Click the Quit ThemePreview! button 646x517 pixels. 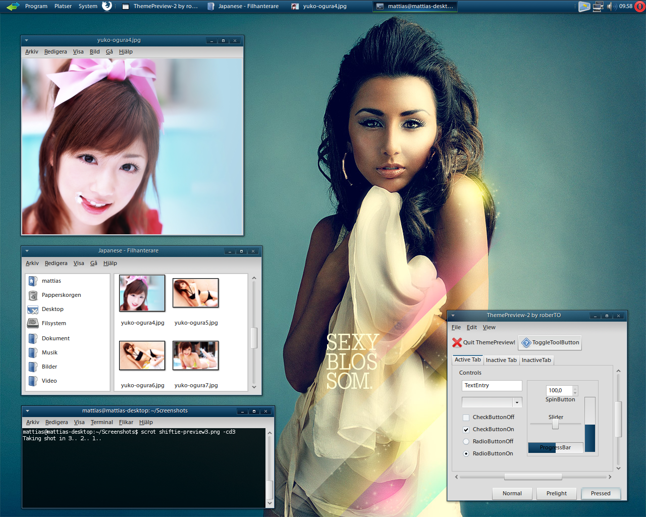coord(484,343)
